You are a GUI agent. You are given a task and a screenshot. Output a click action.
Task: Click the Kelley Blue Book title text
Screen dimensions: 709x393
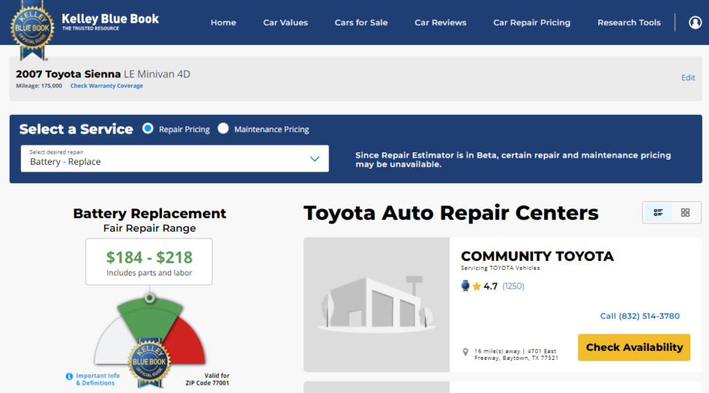point(110,19)
